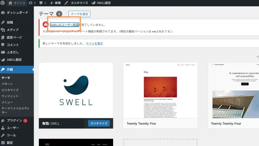This screenshot has height=146, width=259.
Task: Click the 外観 paintbrush icon
Action: [x=3, y=69]
